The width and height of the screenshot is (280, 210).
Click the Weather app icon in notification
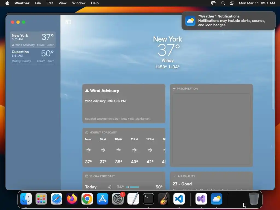tap(190, 21)
